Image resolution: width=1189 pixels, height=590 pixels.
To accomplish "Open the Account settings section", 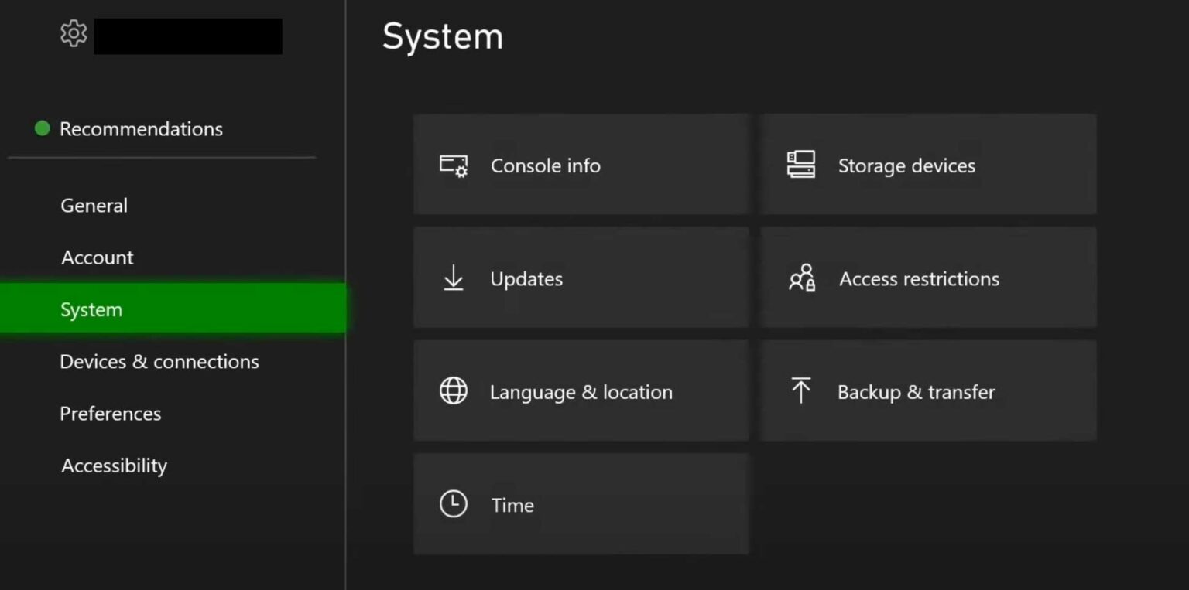I will point(97,257).
